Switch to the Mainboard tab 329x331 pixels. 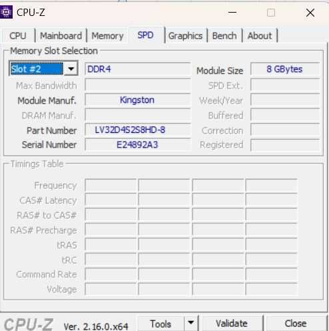click(61, 36)
